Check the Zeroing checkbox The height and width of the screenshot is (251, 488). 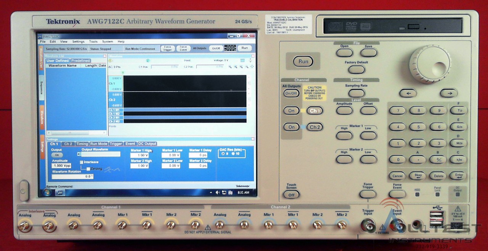coord(88,168)
